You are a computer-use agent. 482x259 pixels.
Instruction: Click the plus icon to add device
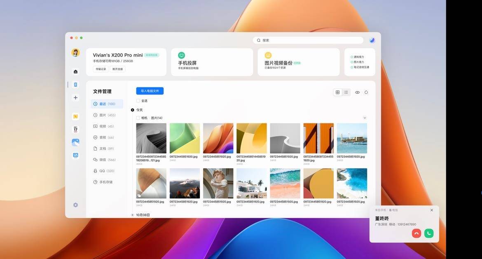tap(75, 97)
